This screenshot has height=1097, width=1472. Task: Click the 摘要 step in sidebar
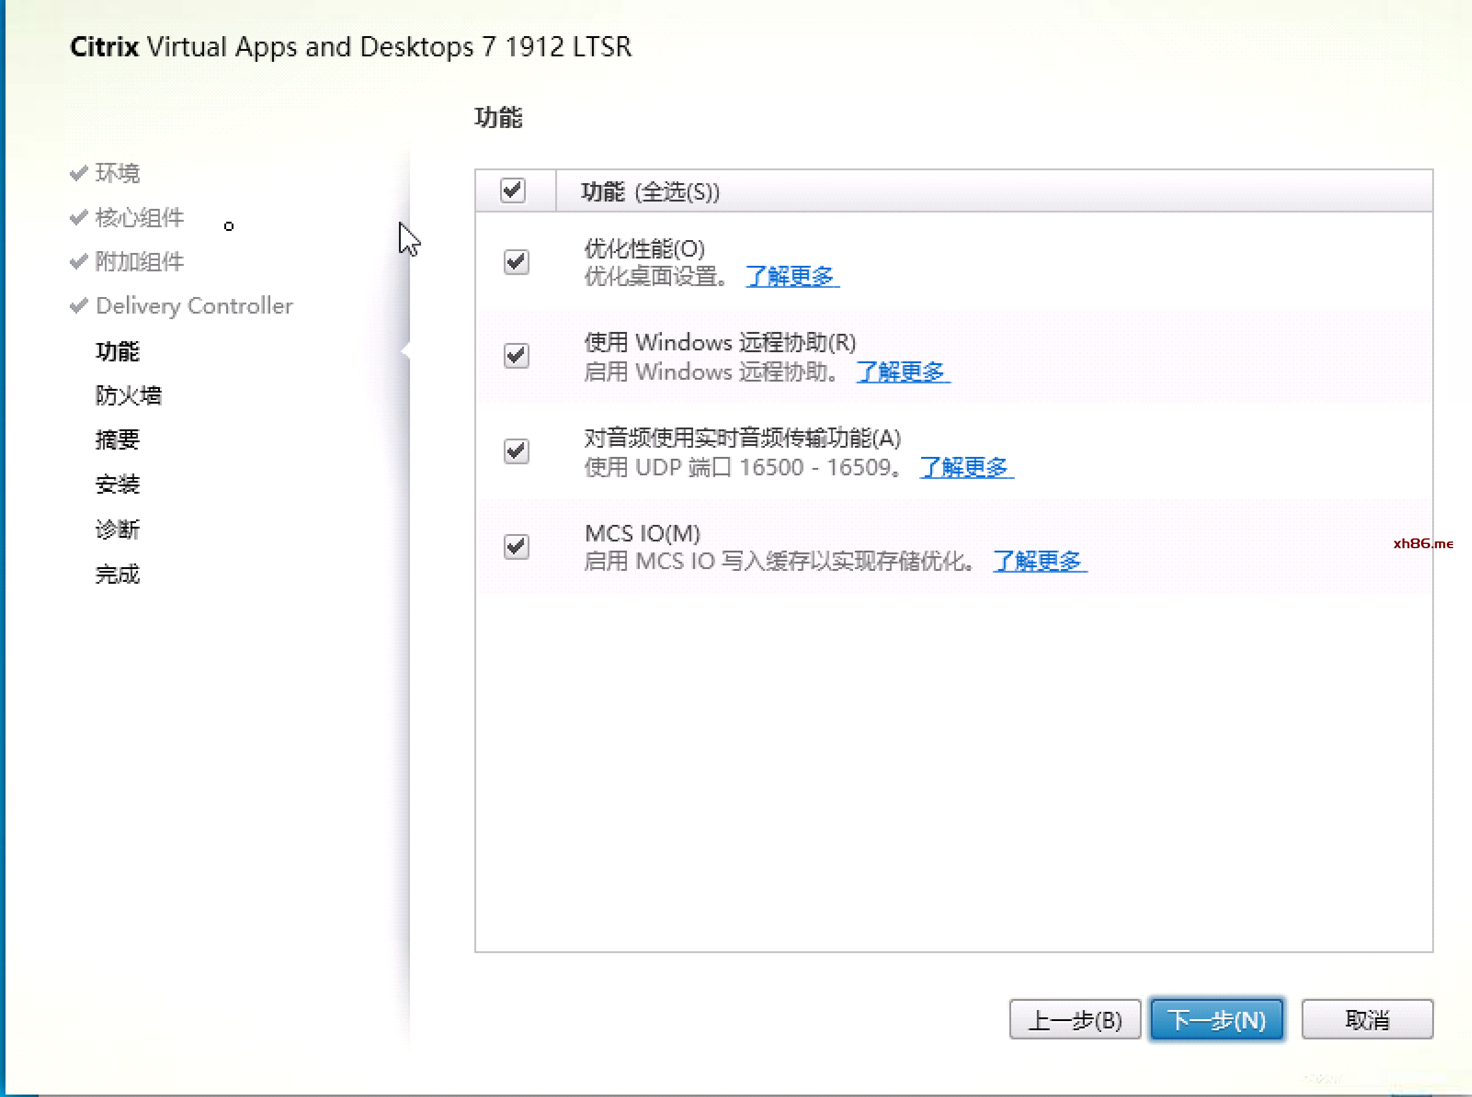coord(118,440)
